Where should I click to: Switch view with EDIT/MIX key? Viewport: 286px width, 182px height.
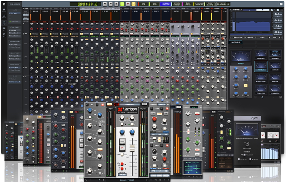point(166,4)
